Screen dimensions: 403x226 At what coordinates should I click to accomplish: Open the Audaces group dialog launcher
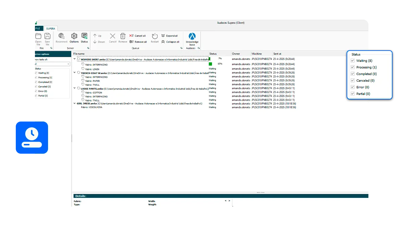point(198,48)
